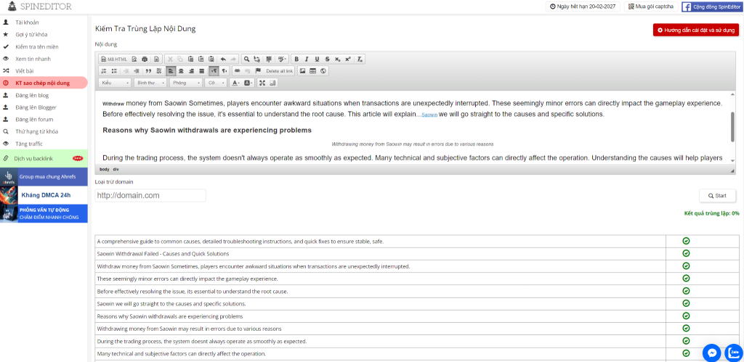Toggle the block quote button
The width and height of the screenshot is (744, 362).
pyautogui.click(x=148, y=71)
